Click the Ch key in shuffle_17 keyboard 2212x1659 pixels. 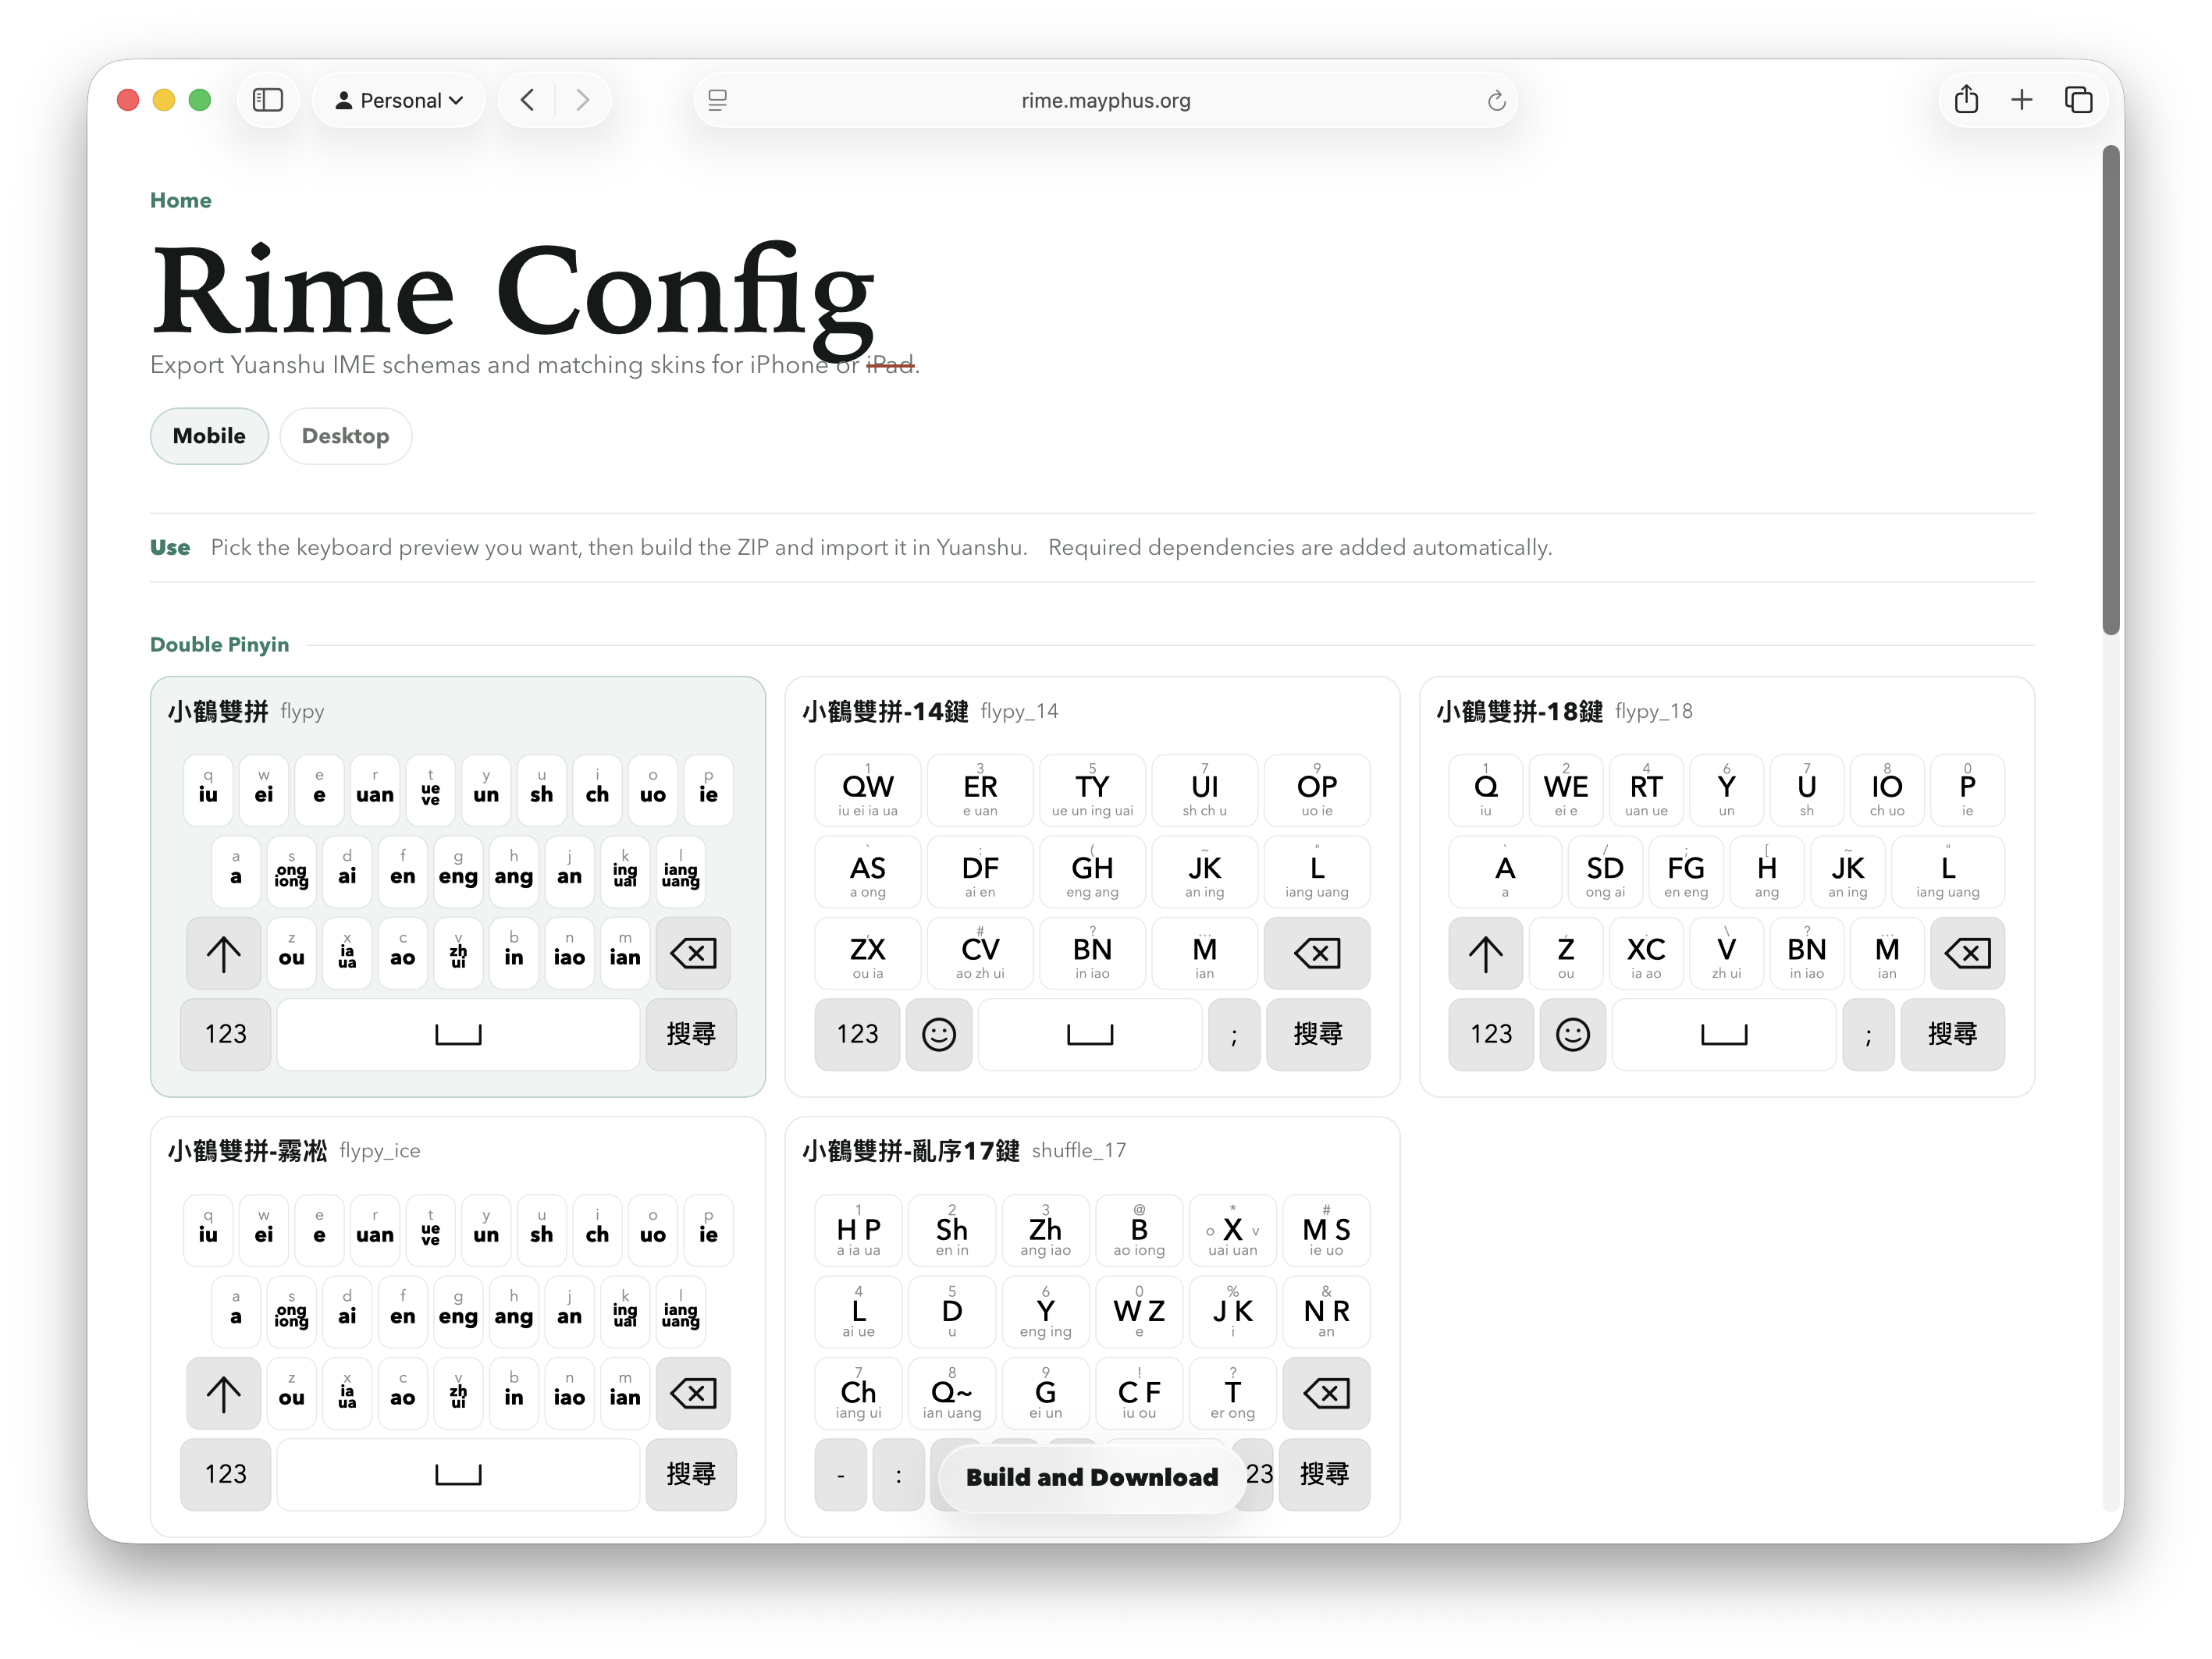[x=858, y=1393]
